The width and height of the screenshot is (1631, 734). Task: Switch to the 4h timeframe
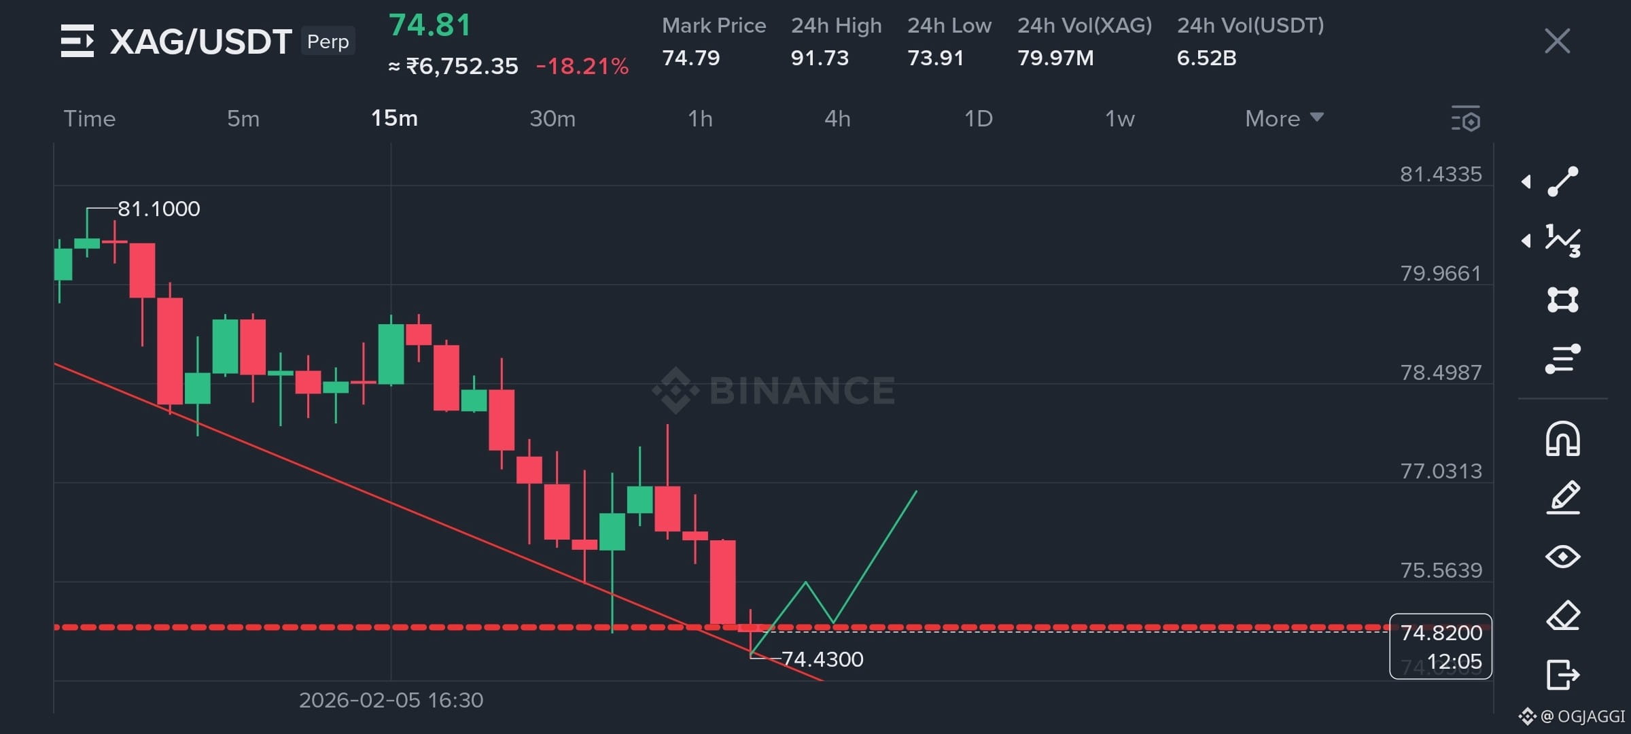coord(837,119)
